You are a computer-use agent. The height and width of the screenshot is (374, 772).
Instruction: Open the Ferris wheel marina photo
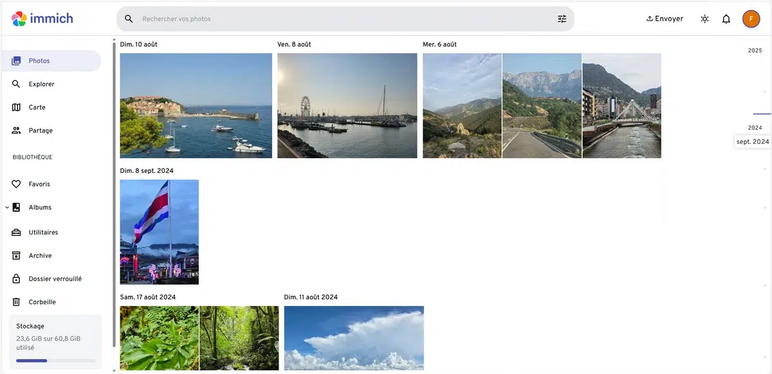click(347, 105)
